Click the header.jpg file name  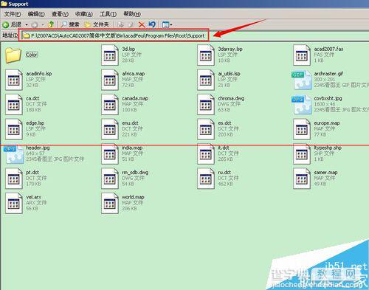point(38,148)
